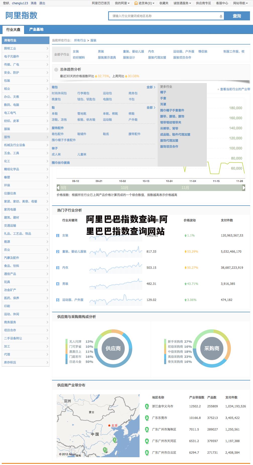253x465 pixels.
Task: Open 供应商专区 in the top navigation
Action: [204, 3]
